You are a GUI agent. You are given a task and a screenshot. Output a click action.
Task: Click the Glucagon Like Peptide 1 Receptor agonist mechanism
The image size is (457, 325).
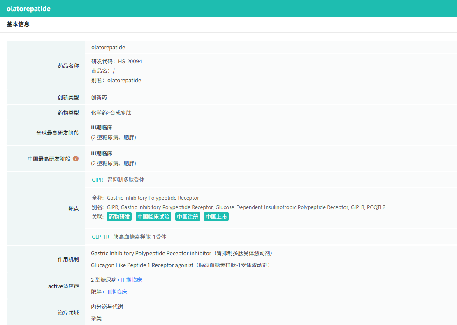tap(180, 265)
